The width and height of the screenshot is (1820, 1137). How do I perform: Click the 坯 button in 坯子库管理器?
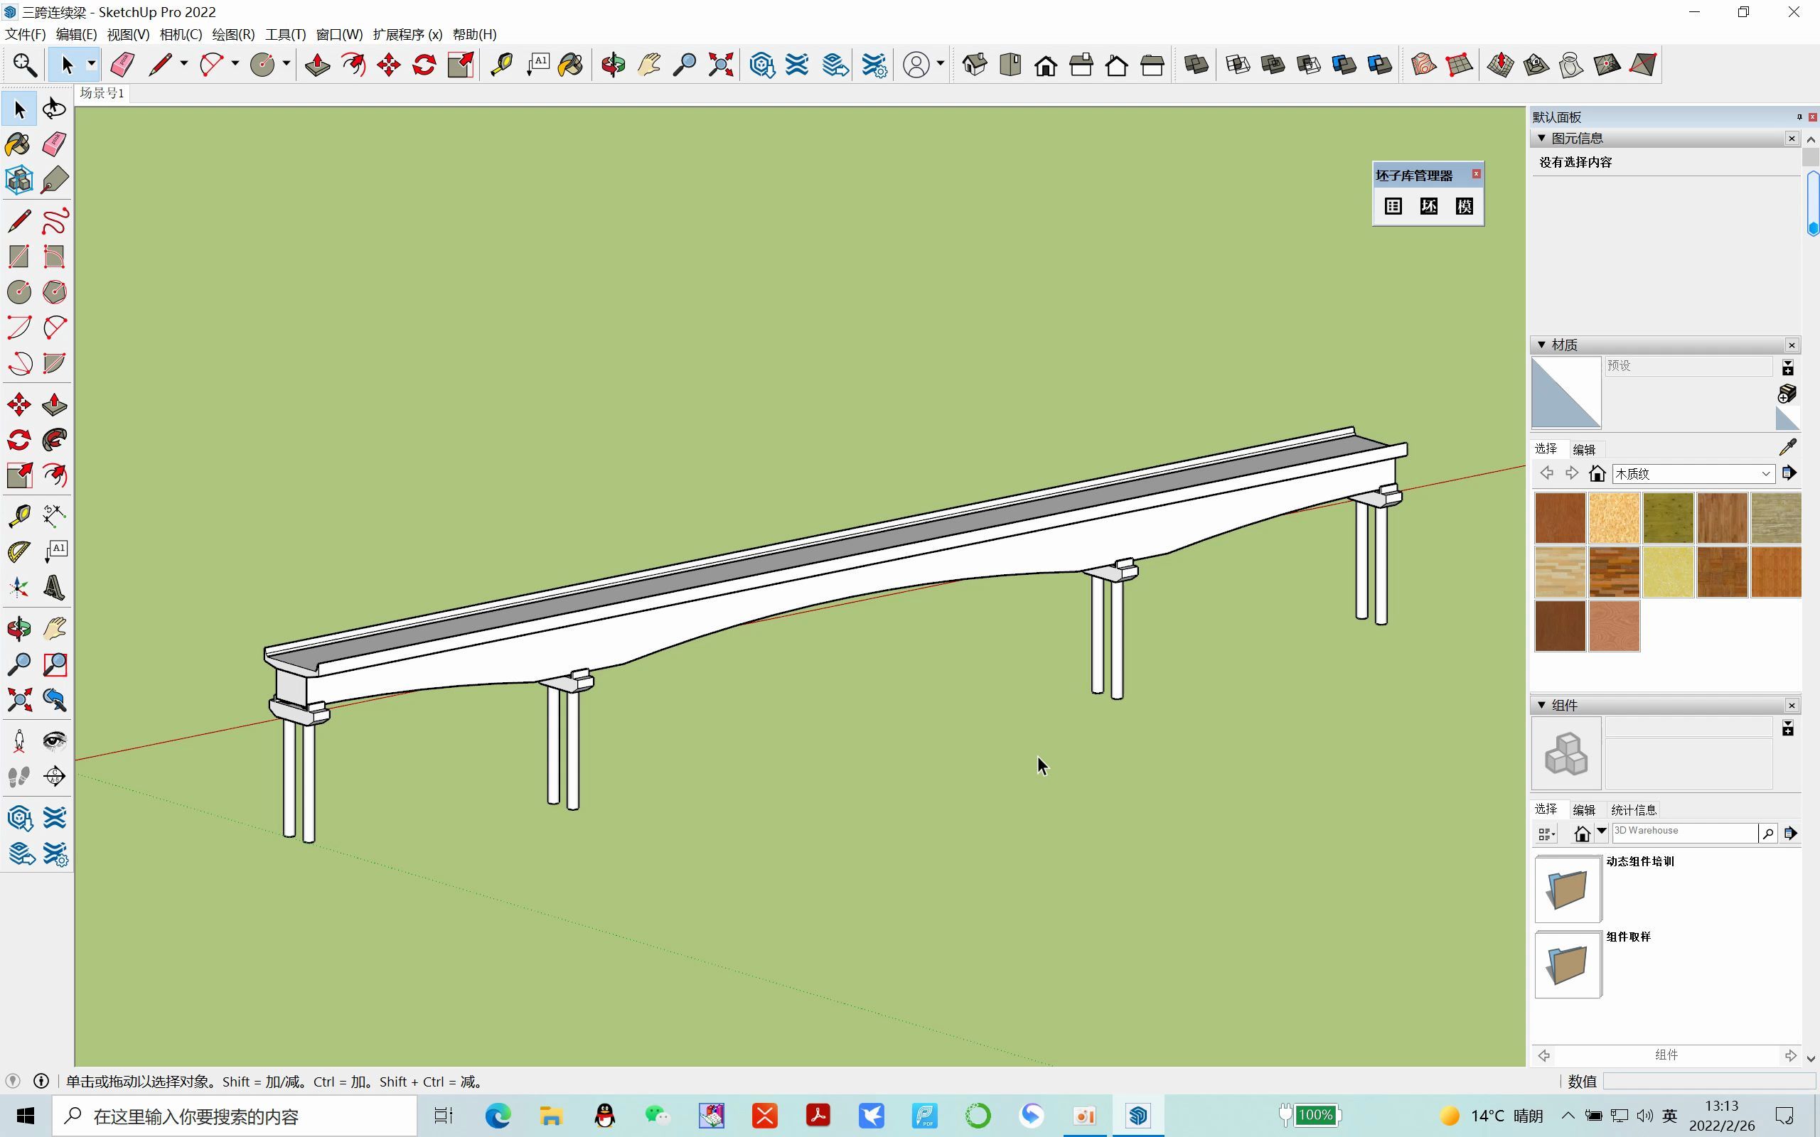coord(1428,206)
